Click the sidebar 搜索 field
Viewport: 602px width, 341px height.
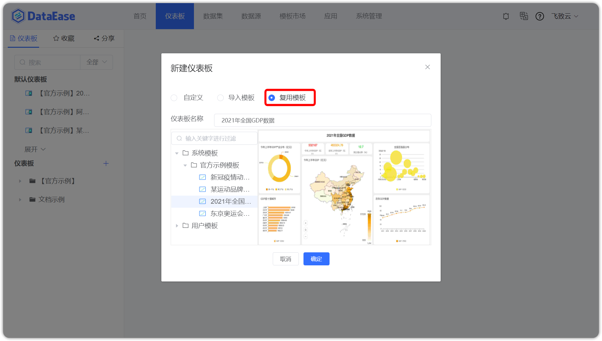tap(47, 62)
